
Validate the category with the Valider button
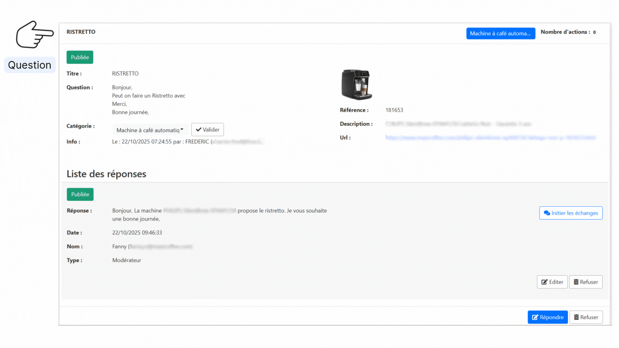207,129
